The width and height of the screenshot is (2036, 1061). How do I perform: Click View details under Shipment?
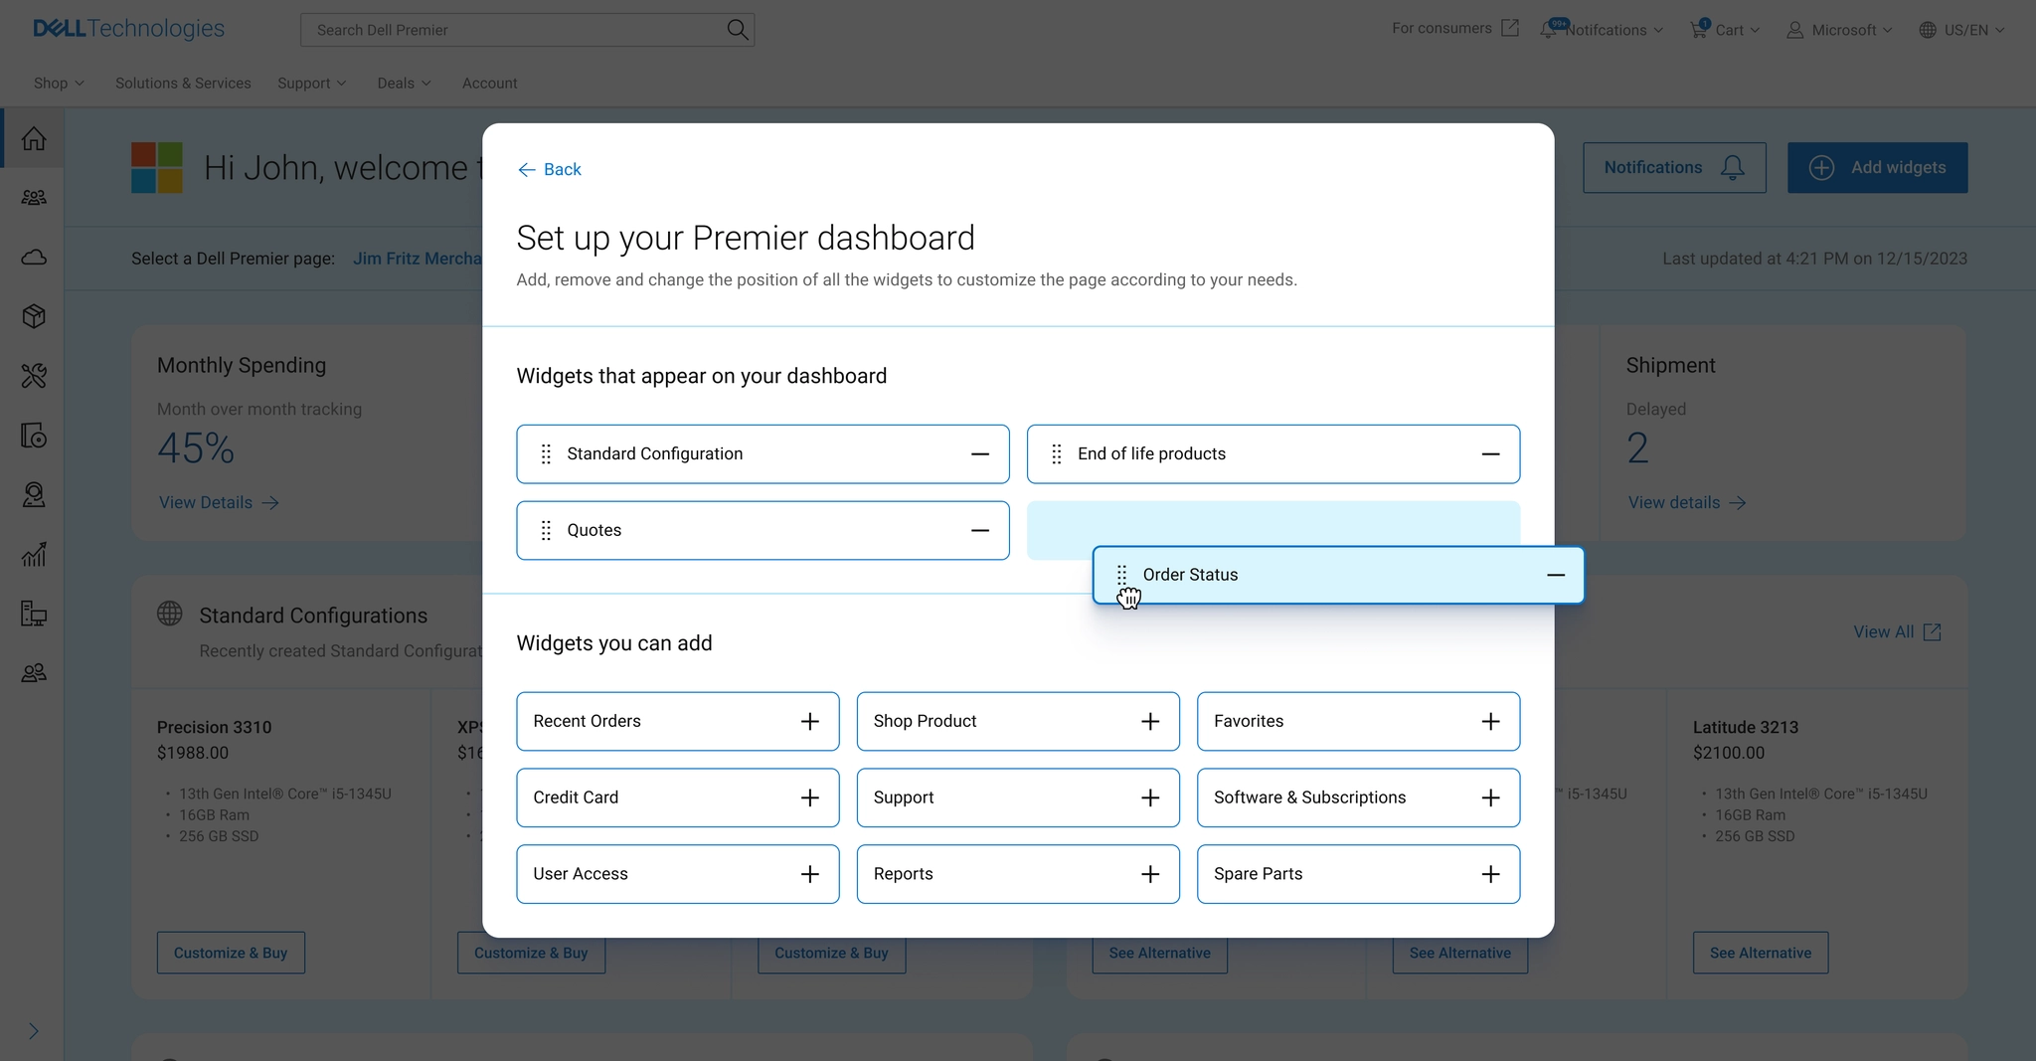1687,503
